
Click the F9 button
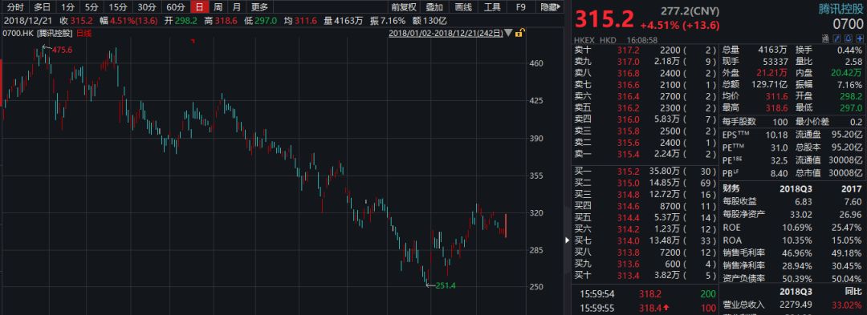pos(521,7)
